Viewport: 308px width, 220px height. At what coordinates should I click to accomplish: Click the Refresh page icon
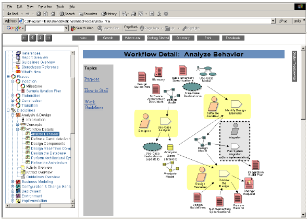click(45, 14)
